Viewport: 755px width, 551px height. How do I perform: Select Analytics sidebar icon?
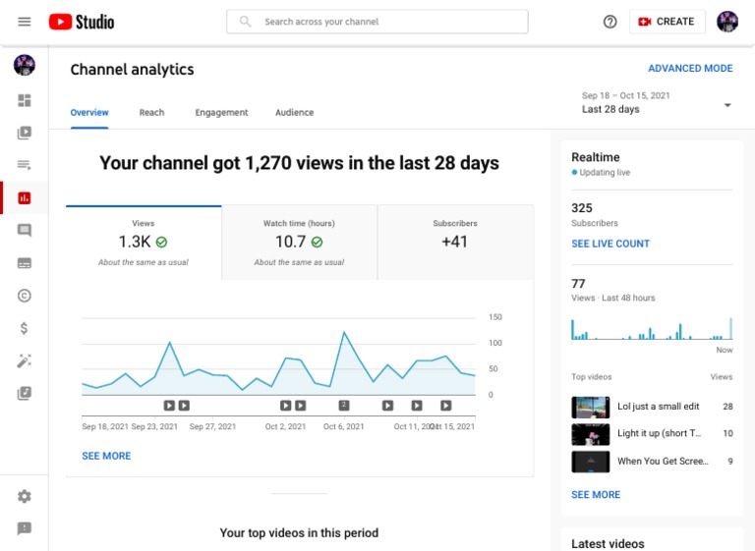24,197
